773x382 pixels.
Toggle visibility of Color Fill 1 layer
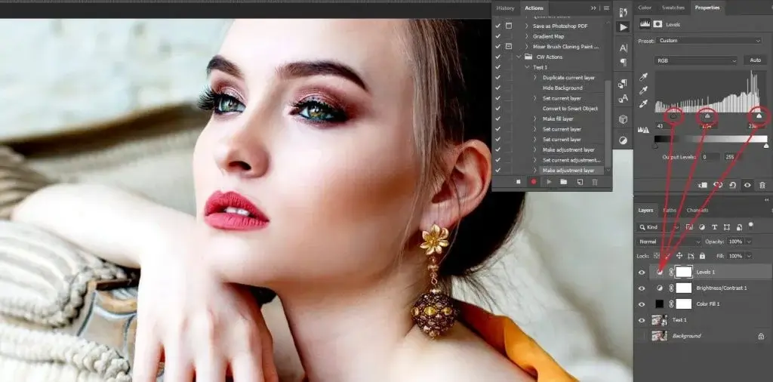[642, 303]
